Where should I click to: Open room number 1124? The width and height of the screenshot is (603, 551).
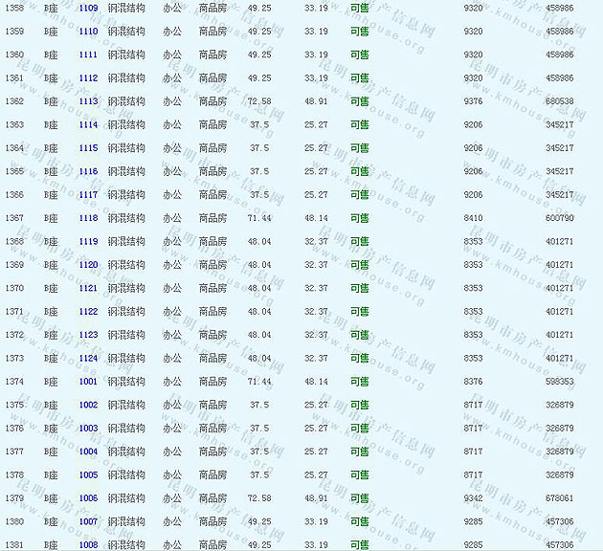88,359
